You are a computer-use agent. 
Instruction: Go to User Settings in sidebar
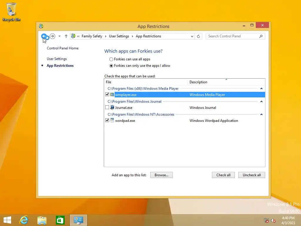(57, 59)
